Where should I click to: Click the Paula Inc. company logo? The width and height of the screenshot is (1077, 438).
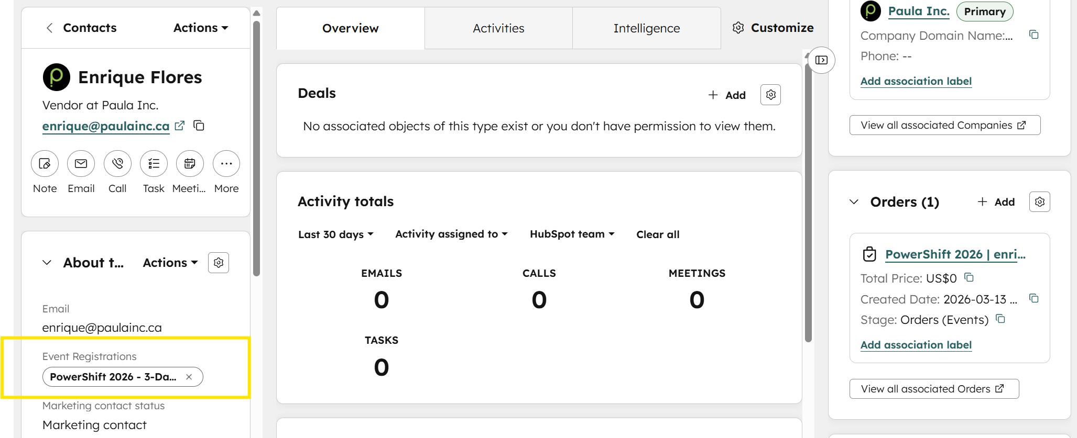871,11
